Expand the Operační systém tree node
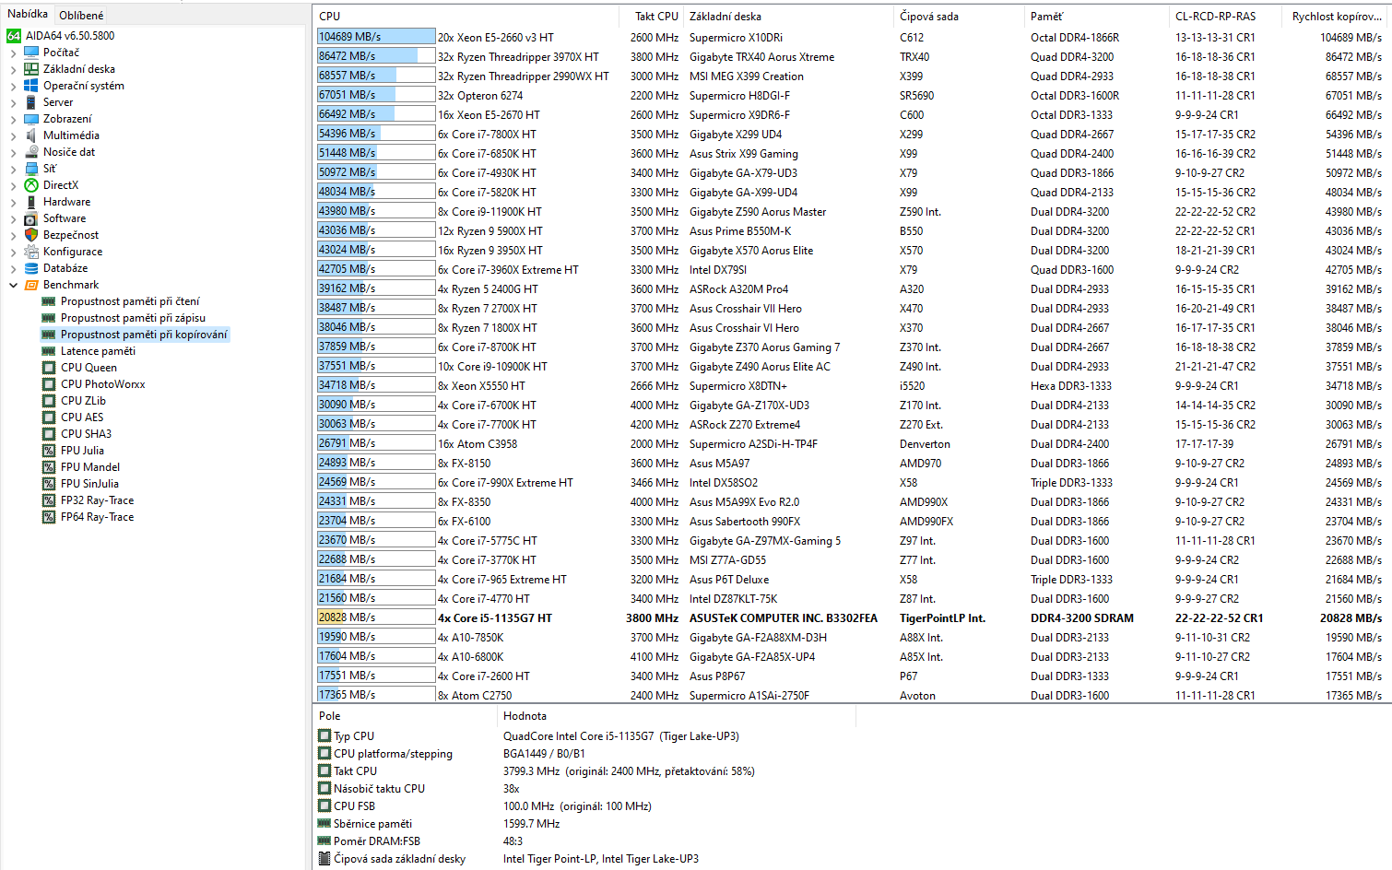 click(13, 87)
